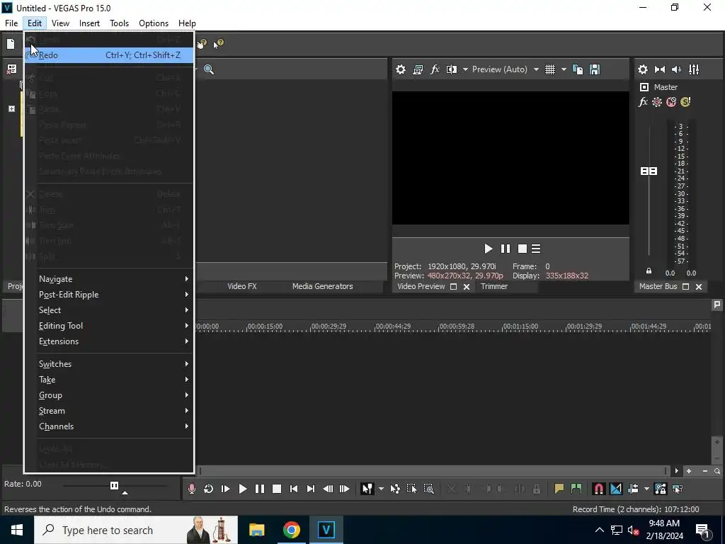This screenshot has height=544, width=725.
Task: Open Project Video Properties gear in preview
Action: coord(401,69)
